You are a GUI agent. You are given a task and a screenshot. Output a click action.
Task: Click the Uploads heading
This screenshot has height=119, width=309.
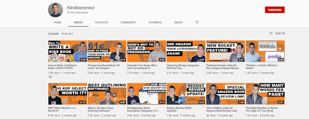click(53, 34)
